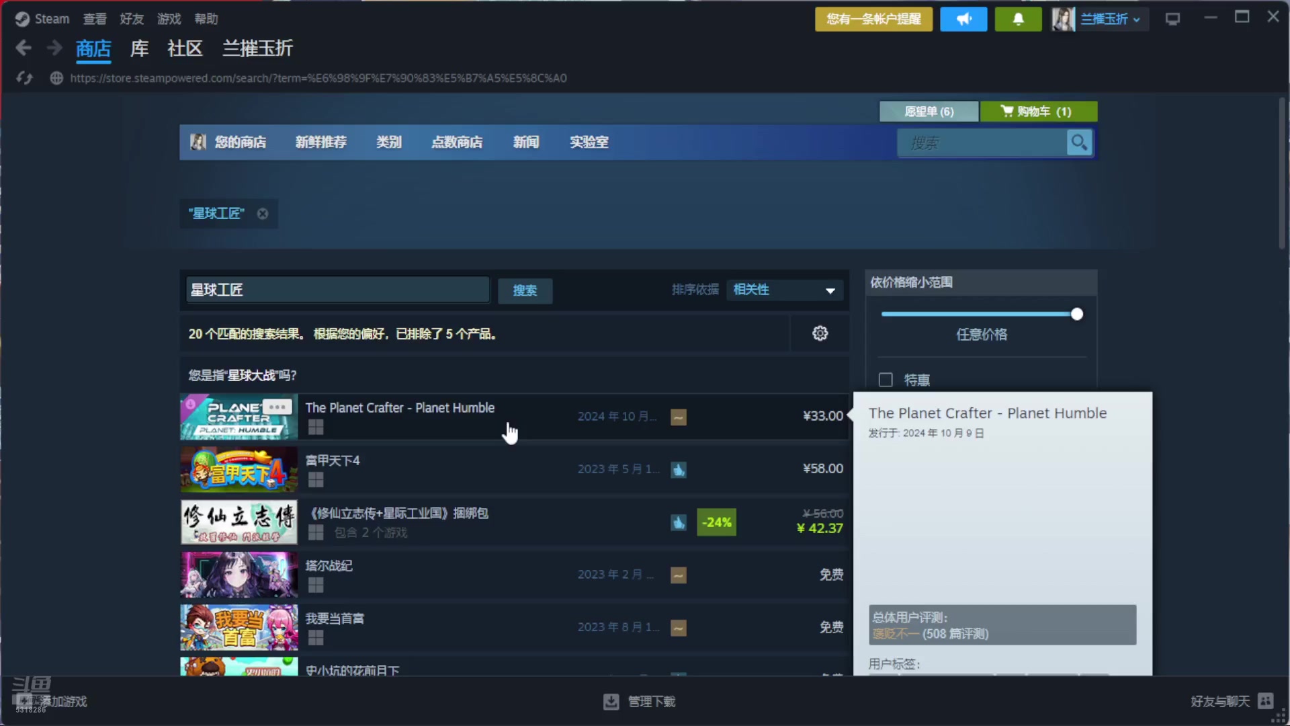Switch to the 库 tab

139,48
